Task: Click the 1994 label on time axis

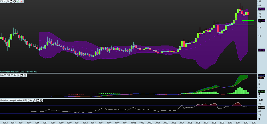Action: click(x=101, y=122)
